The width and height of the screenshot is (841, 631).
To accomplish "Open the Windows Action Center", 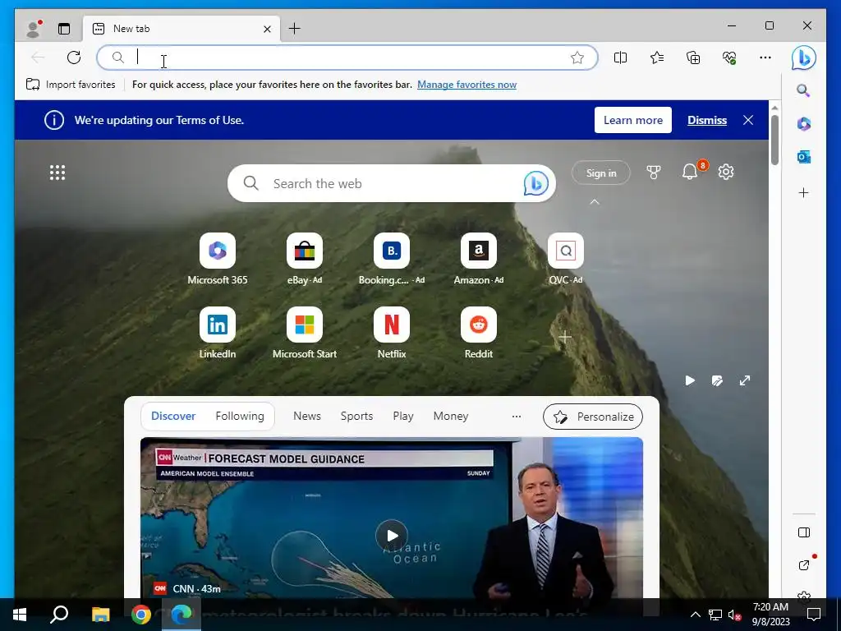I will (814, 615).
